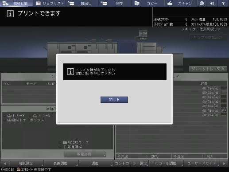Click the controller not-connected warning icon
This screenshot has width=229, height=172.
click(x=19, y=169)
